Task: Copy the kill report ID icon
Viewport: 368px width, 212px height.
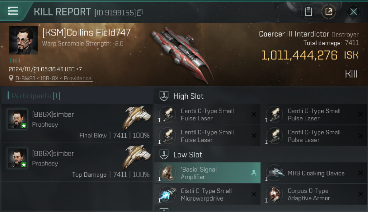Action: pyautogui.click(x=140, y=13)
